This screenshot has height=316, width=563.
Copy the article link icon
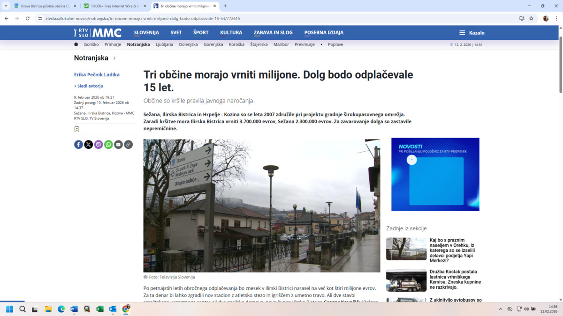pos(128,145)
